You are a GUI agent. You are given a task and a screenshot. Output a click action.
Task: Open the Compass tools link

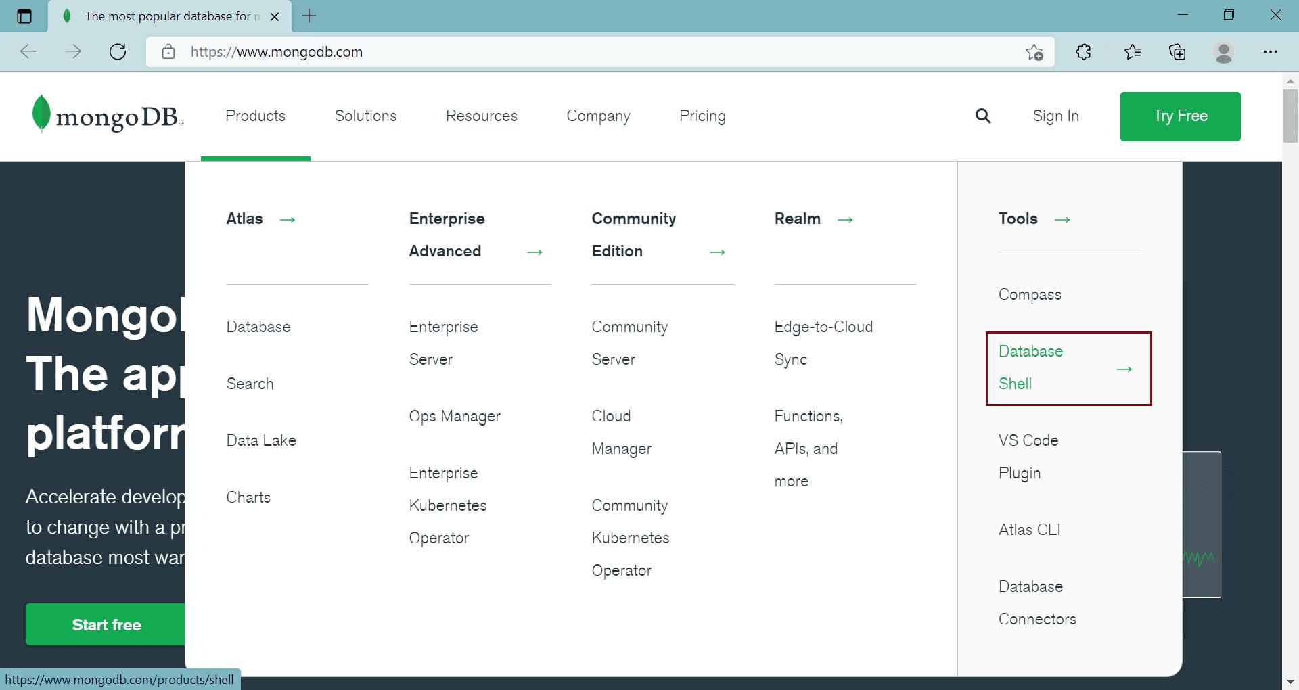1029,294
